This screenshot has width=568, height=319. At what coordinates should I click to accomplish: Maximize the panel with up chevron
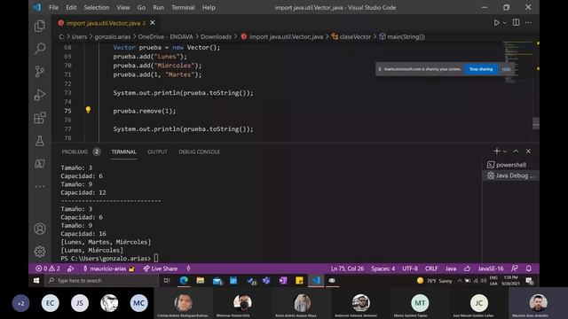pyautogui.click(x=516, y=152)
